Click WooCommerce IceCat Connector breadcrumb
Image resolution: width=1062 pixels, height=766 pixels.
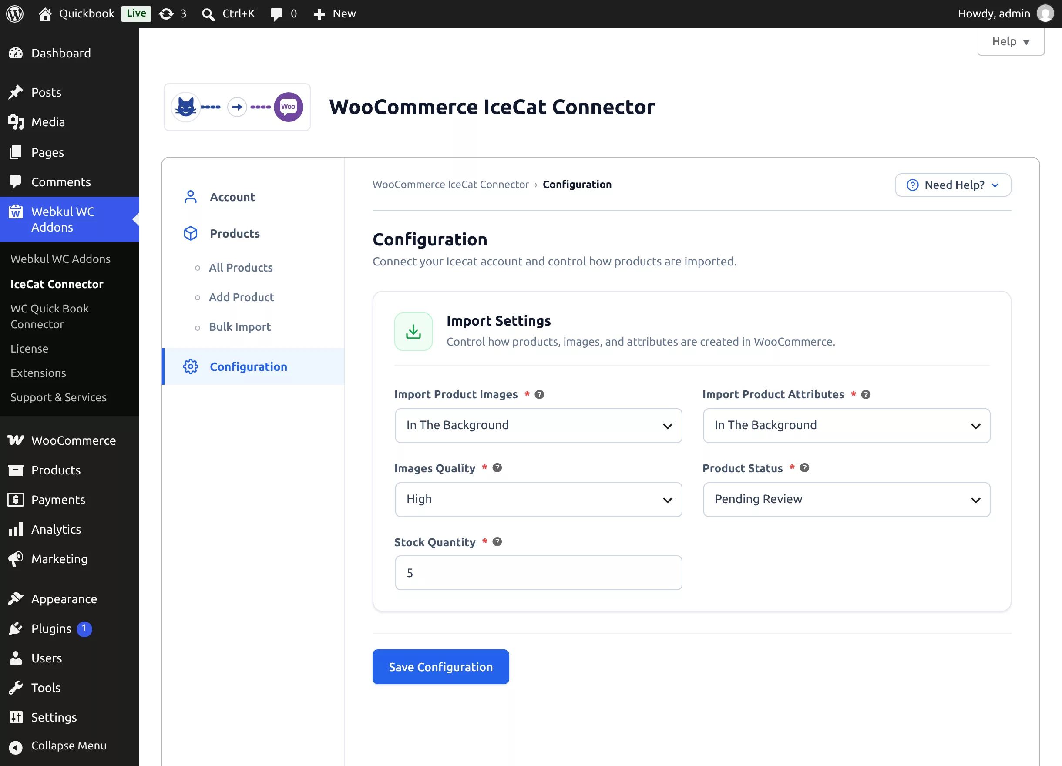[450, 185]
